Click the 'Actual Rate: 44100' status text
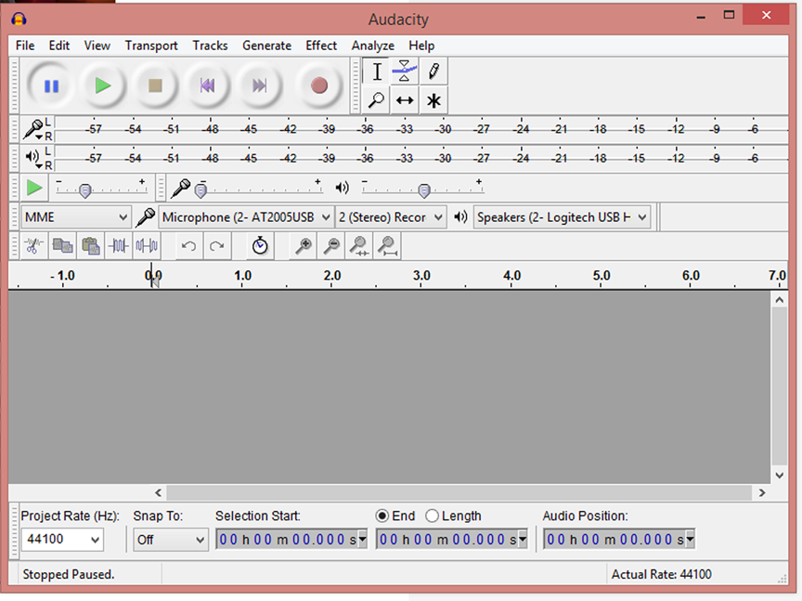 pos(661,574)
